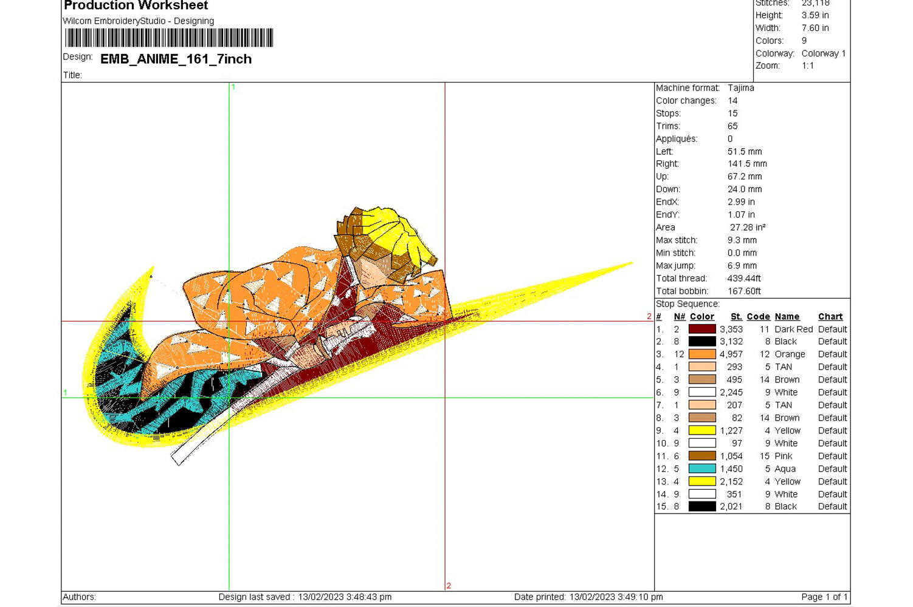Screen dimensions: 913x607
Task: Select the Max jump value 6.9 mm
Action: [742, 266]
